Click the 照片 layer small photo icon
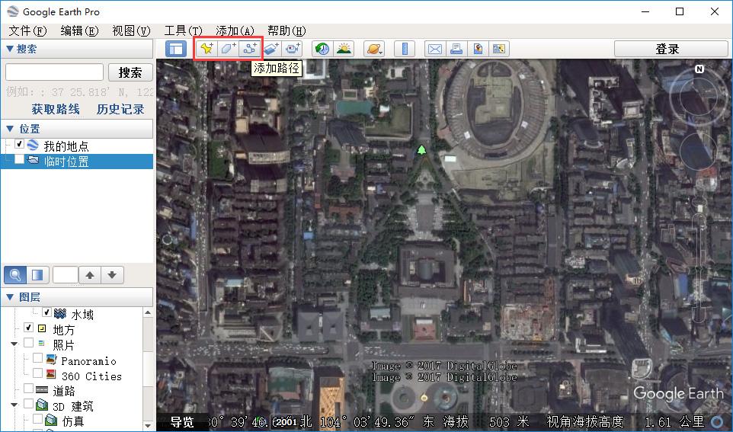 (x=41, y=344)
